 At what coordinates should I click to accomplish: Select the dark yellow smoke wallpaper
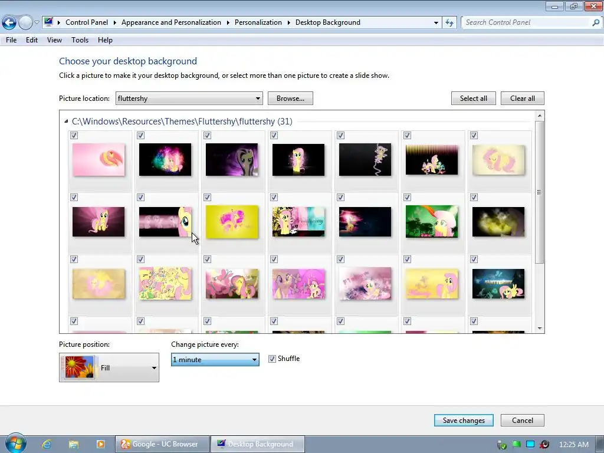pos(498,222)
